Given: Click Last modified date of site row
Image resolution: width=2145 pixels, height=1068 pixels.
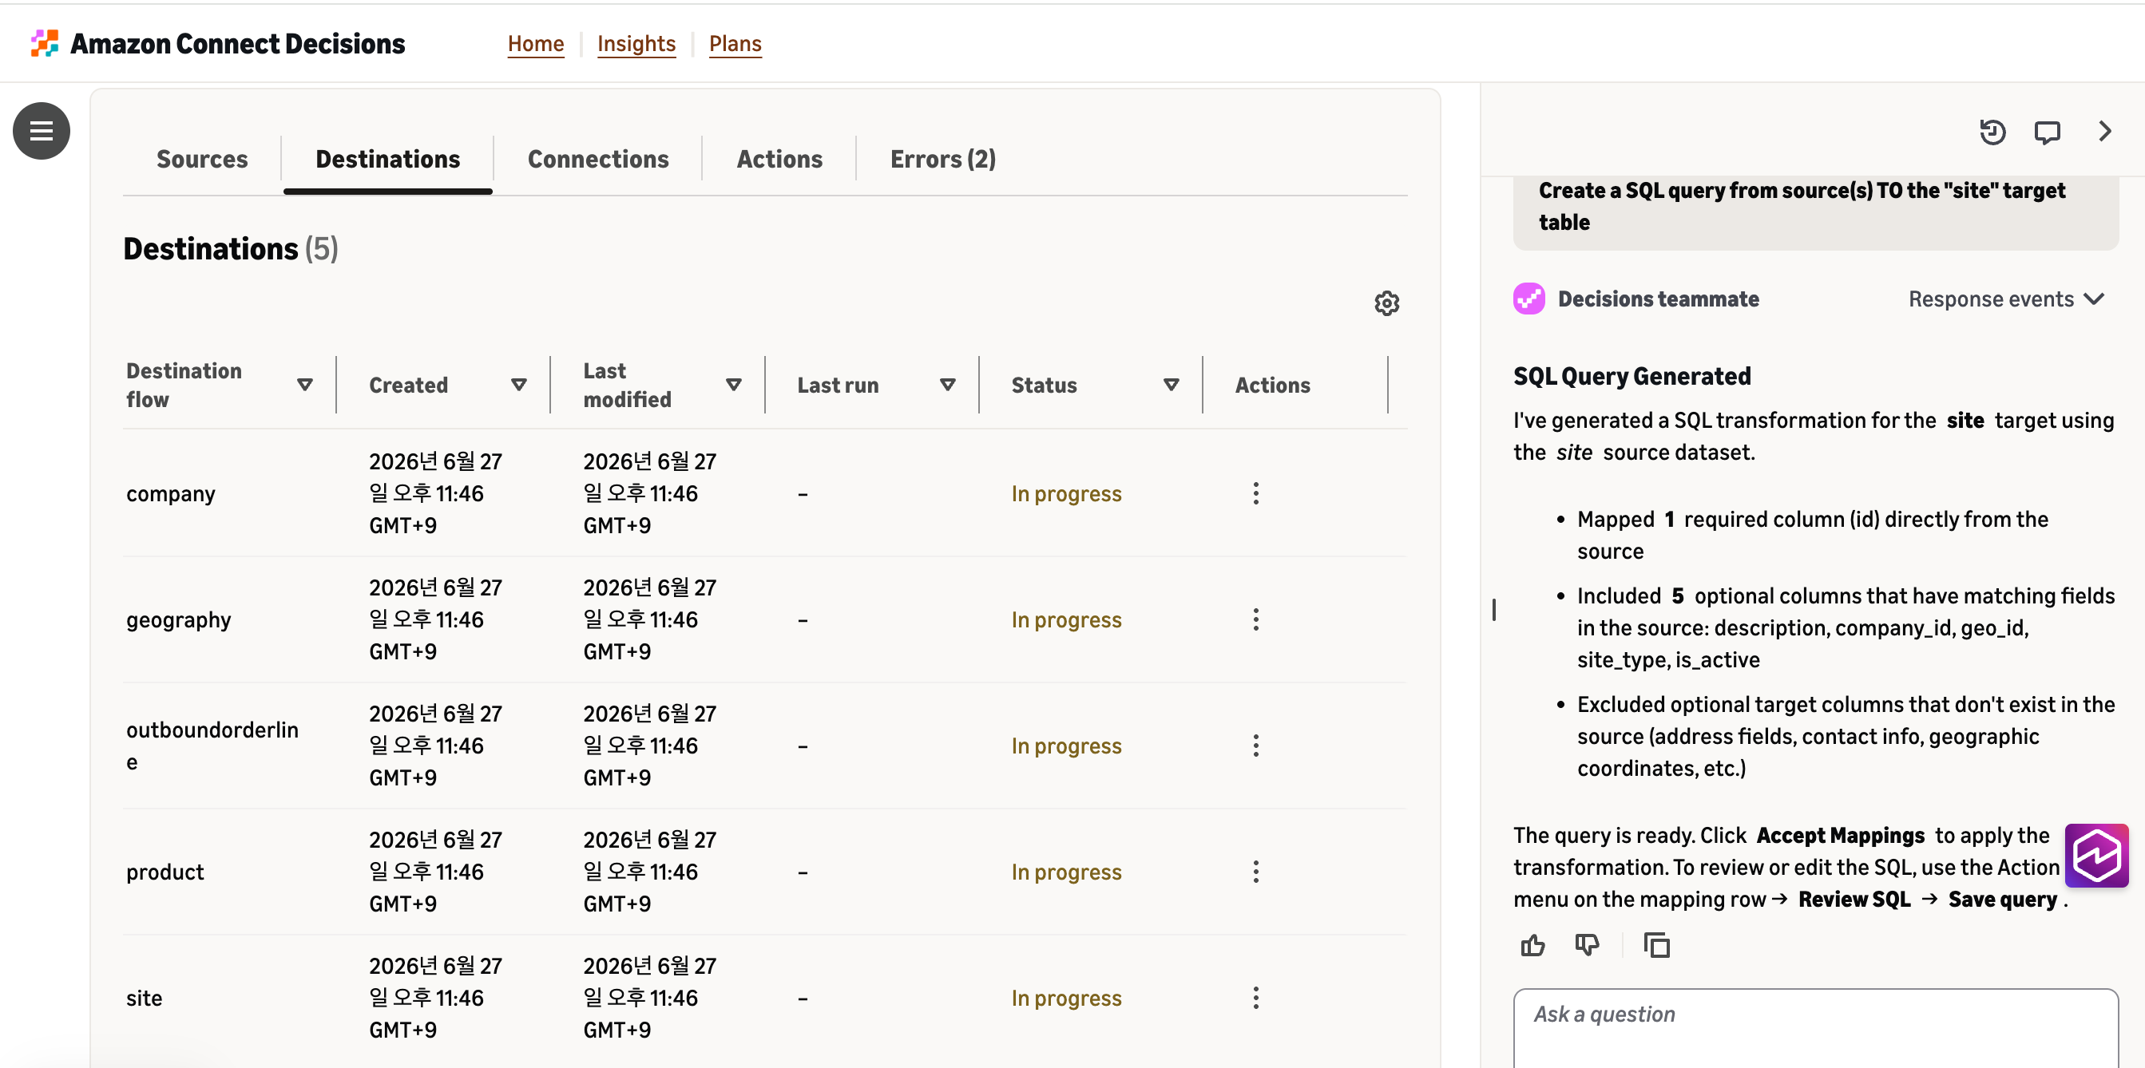Looking at the screenshot, I should 649,998.
